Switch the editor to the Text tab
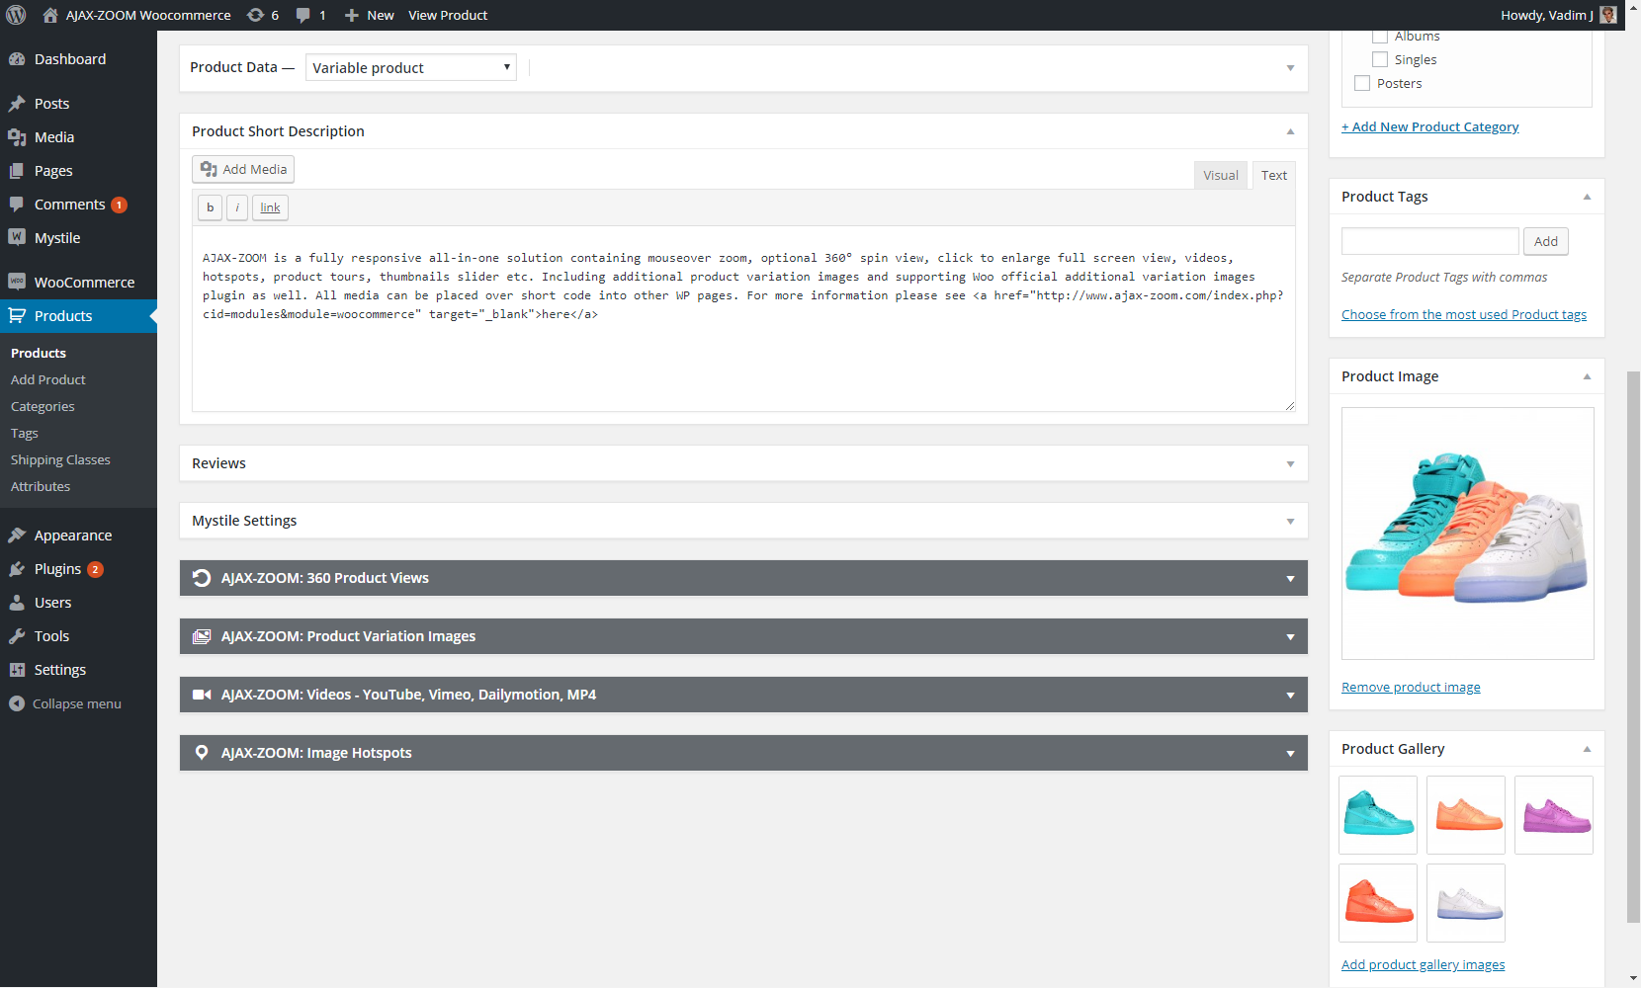 tap(1274, 175)
